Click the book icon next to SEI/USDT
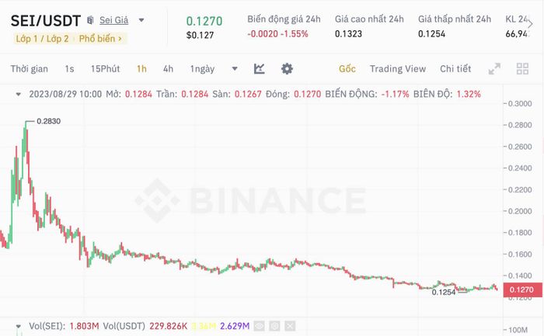Screen dimensions: 544x336 tap(91, 19)
